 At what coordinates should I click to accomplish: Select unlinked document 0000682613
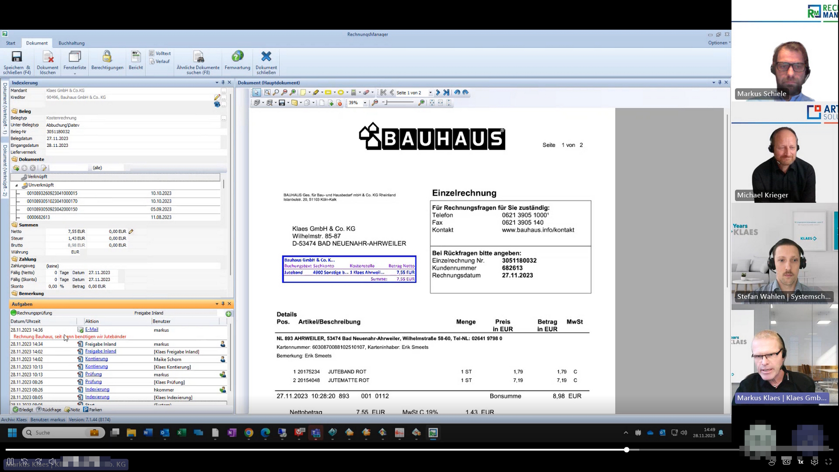(38, 217)
